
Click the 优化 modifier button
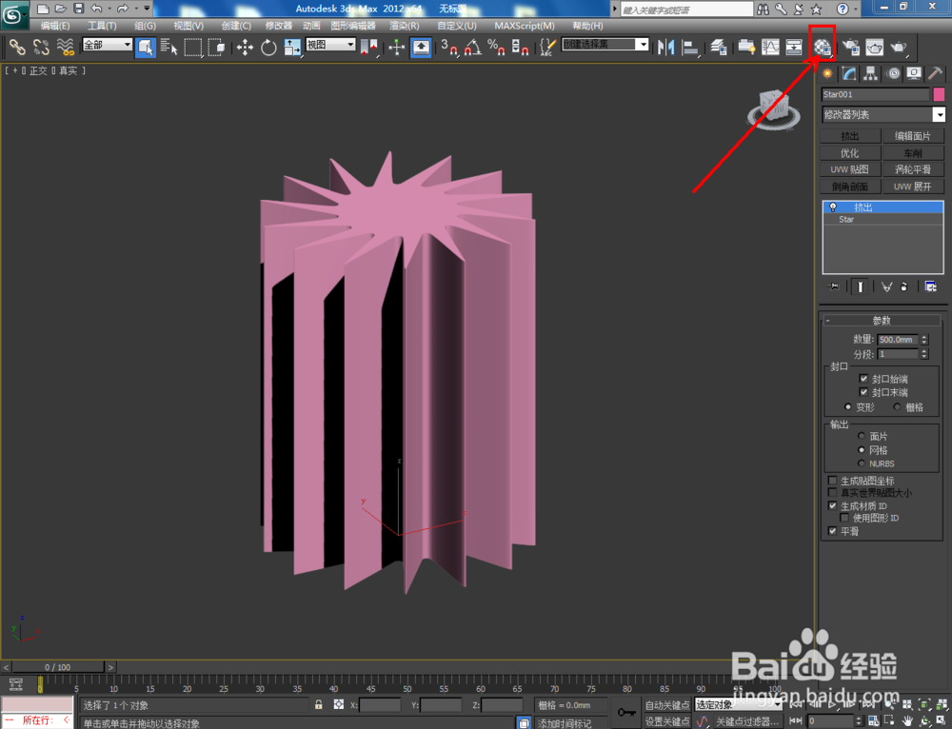[x=850, y=153]
